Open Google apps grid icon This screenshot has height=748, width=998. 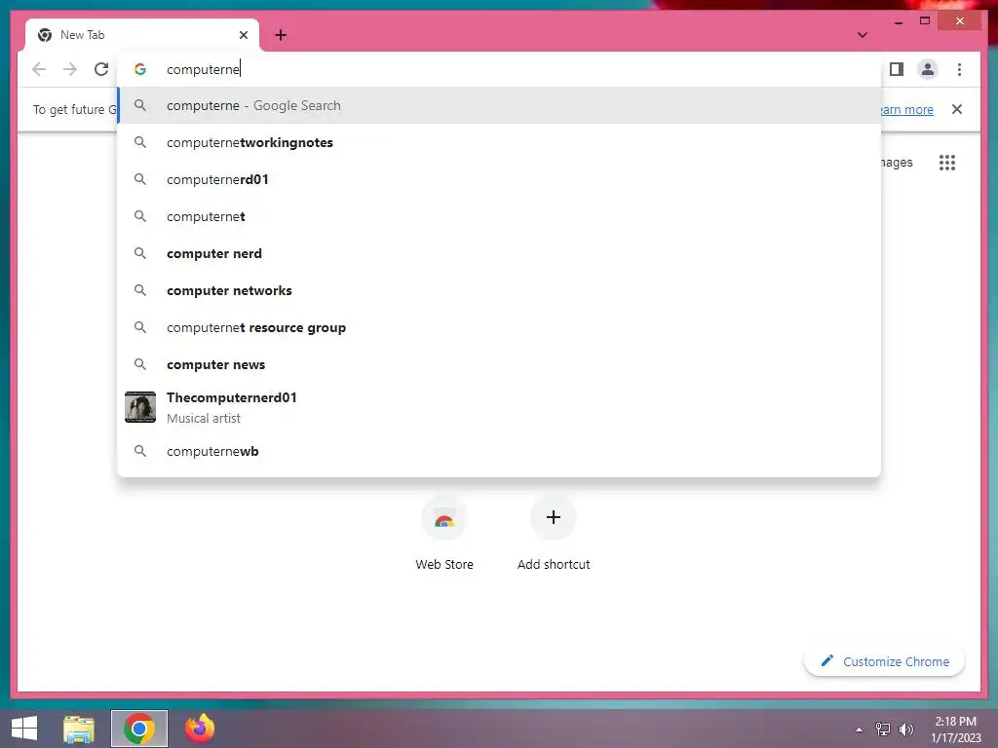[x=947, y=163]
